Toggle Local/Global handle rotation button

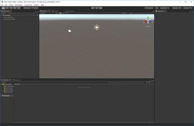click(x=35, y=8)
